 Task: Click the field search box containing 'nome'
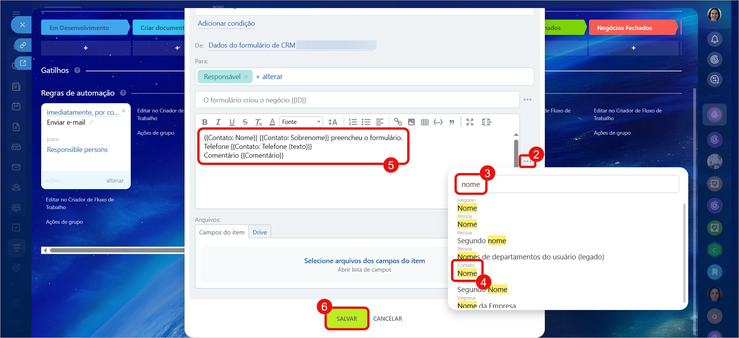[x=567, y=185]
